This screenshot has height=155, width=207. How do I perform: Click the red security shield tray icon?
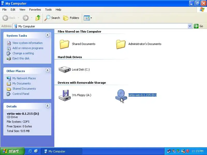click(188, 151)
